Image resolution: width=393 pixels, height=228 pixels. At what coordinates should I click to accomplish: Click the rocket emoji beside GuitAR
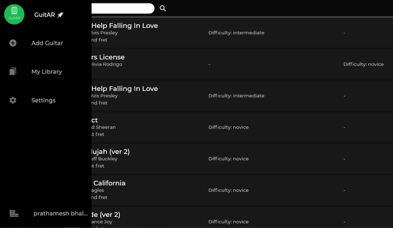[x=60, y=15]
